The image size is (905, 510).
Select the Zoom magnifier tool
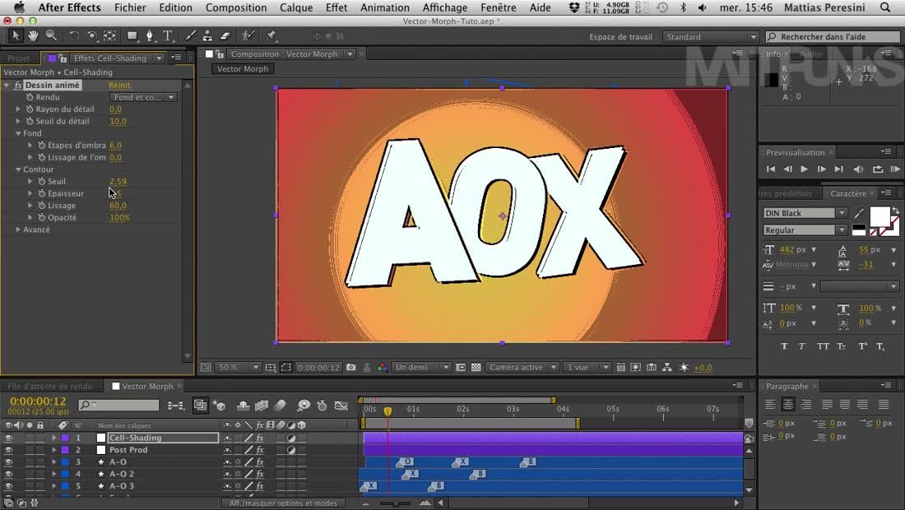click(51, 36)
